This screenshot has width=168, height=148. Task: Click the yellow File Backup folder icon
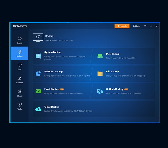click(100, 74)
